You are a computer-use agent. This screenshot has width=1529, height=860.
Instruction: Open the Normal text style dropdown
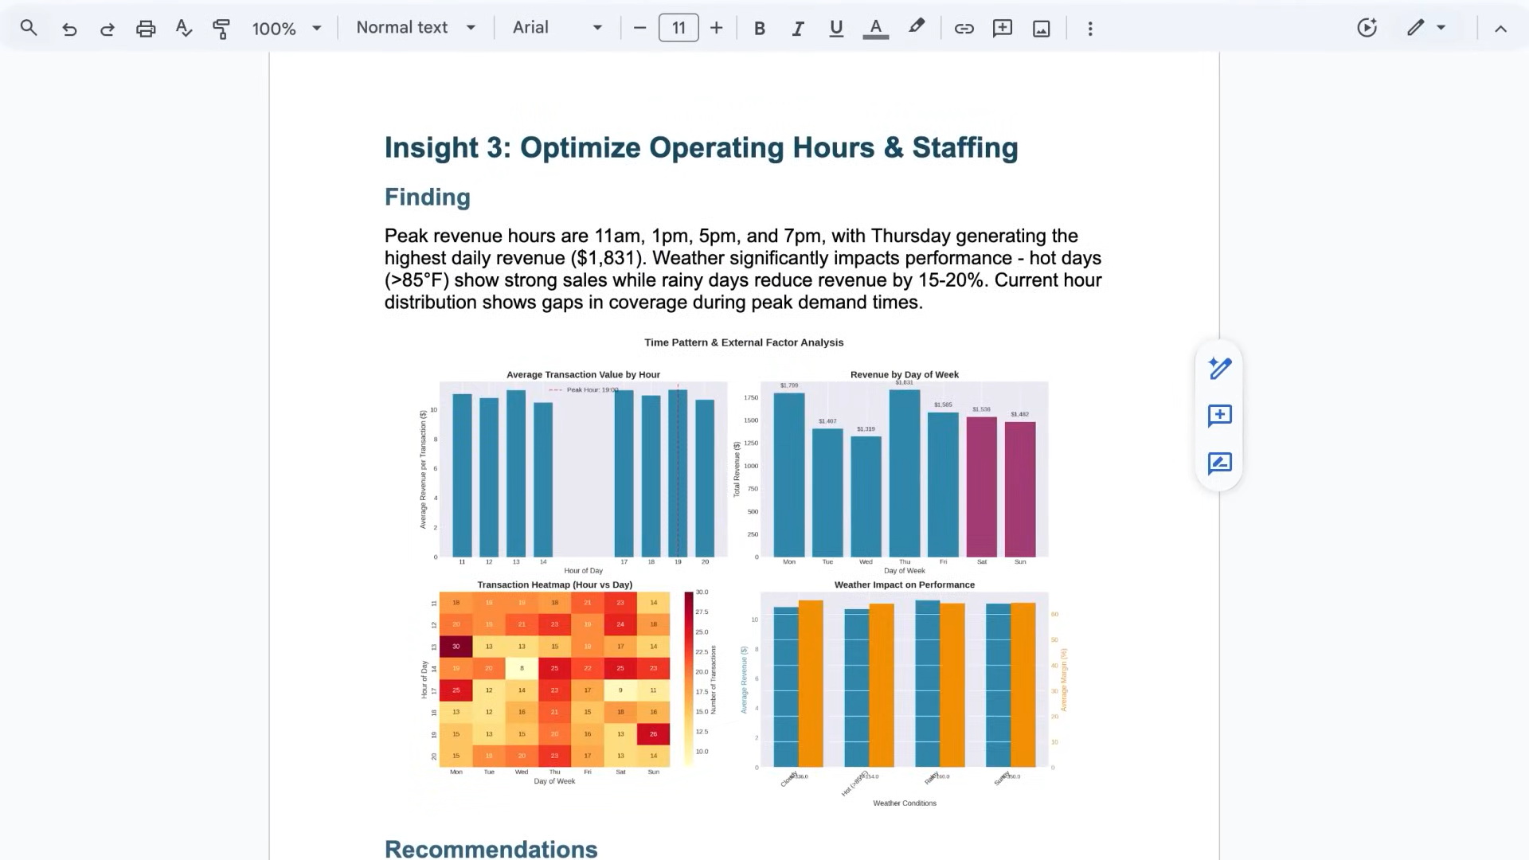(416, 28)
